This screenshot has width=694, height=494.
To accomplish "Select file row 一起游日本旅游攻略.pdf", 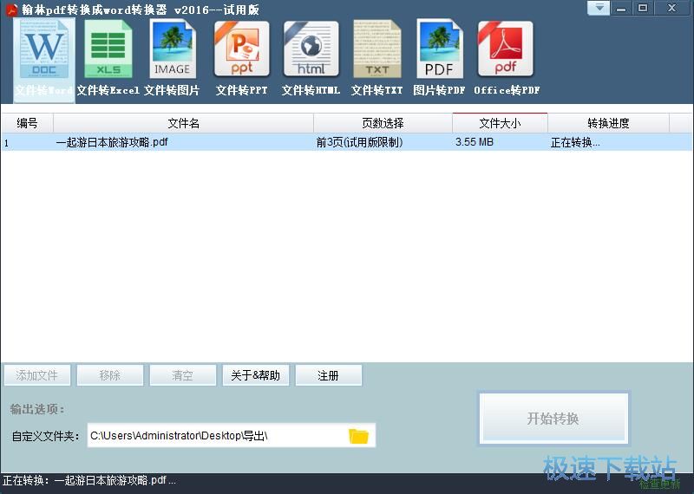I will click(346, 142).
